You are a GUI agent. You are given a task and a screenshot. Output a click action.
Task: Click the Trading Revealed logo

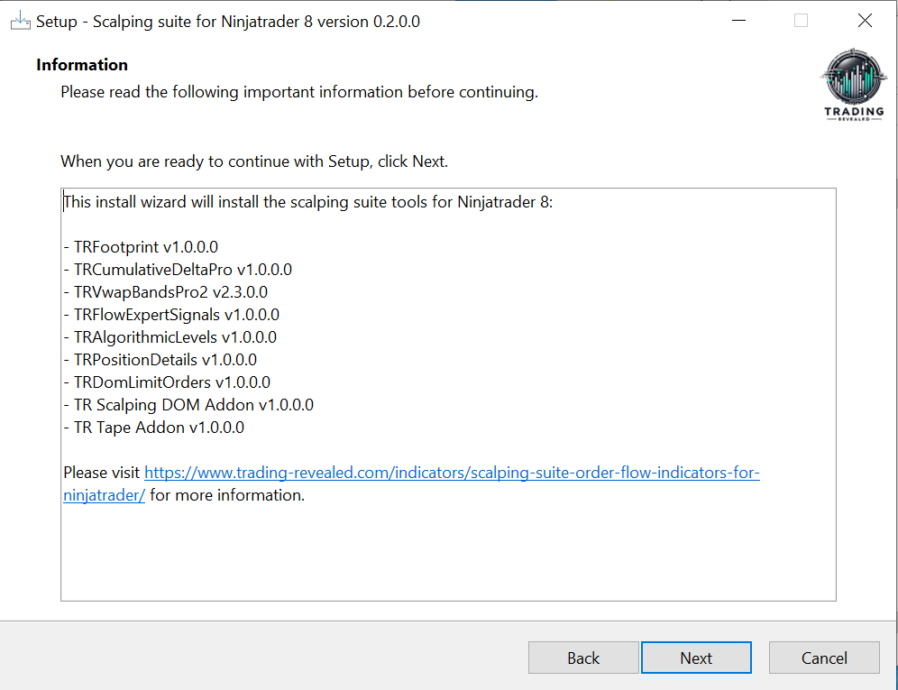854,87
